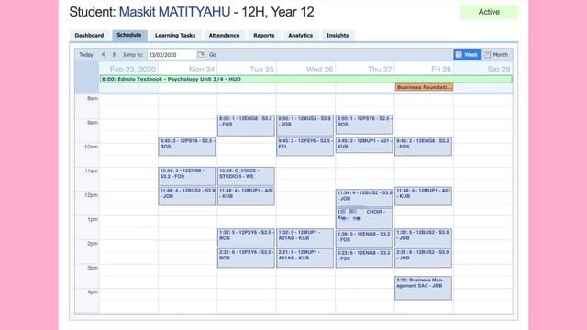Open the Learning Tasks tab
The width and height of the screenshot is (587, 330).
[175, 35]
